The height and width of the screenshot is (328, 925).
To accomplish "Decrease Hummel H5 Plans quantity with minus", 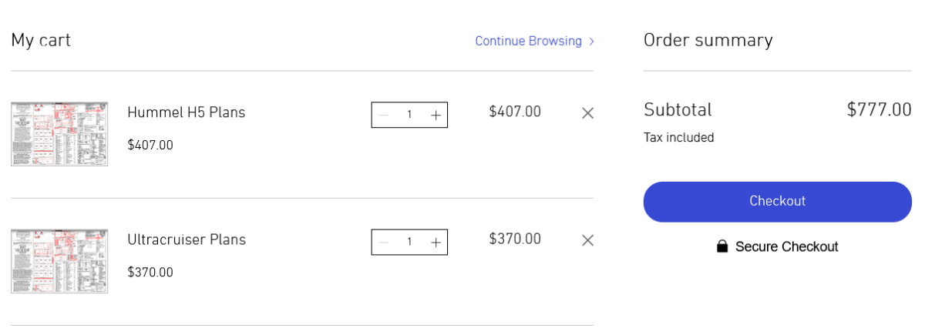I will point(384,115).
